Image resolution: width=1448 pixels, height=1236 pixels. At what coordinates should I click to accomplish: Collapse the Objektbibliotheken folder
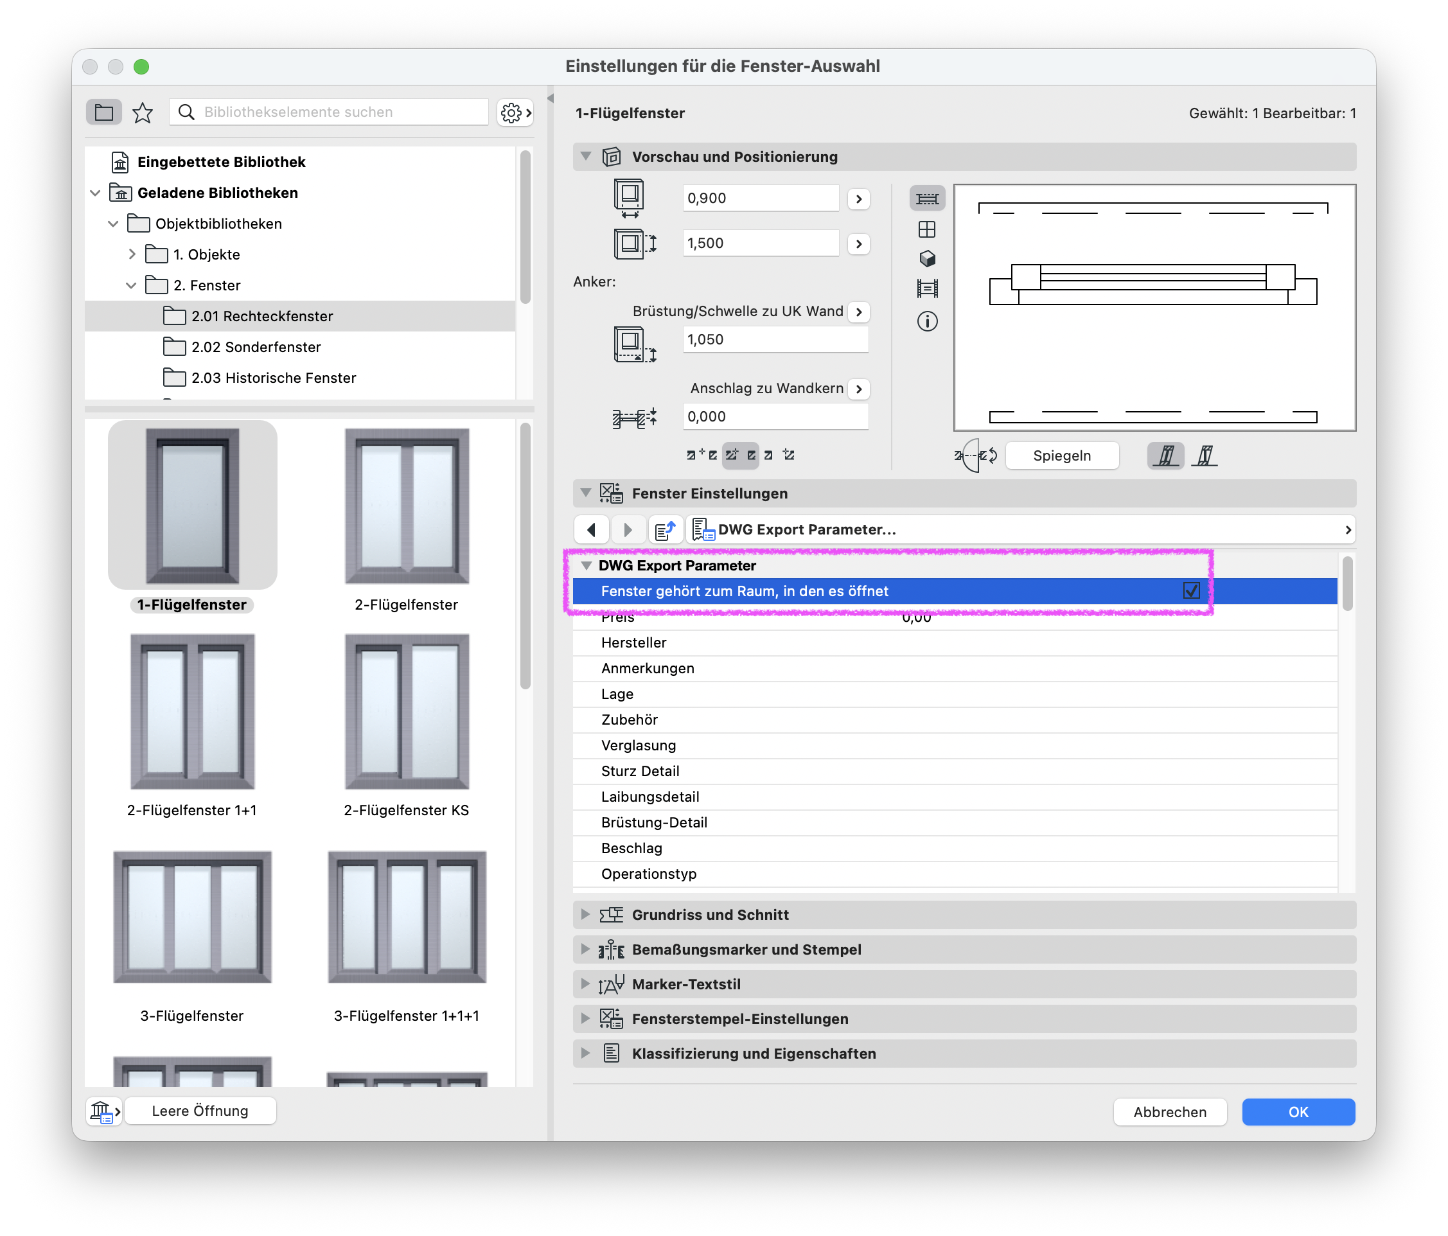pyautogui.click(x=113, y=224)
